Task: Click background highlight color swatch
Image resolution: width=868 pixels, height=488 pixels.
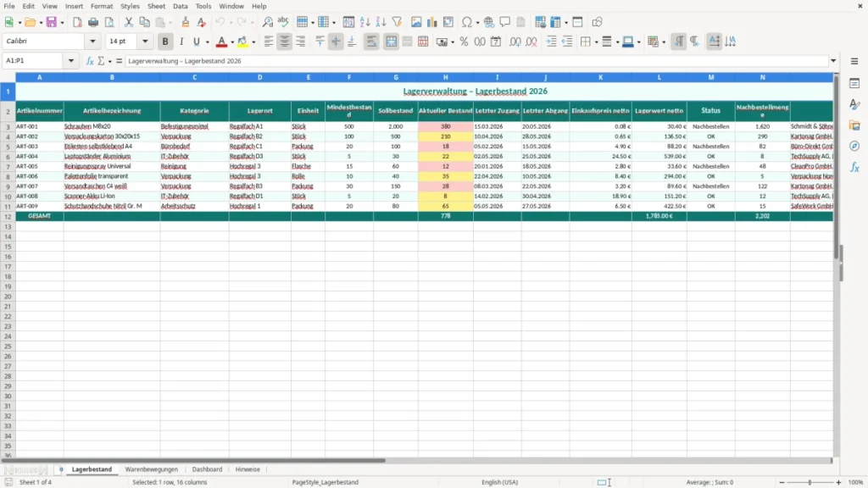Action: [242, 42]
